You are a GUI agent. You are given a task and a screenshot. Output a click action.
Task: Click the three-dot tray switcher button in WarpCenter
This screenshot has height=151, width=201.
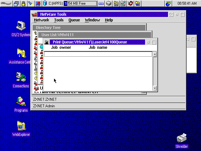(101, 3)
